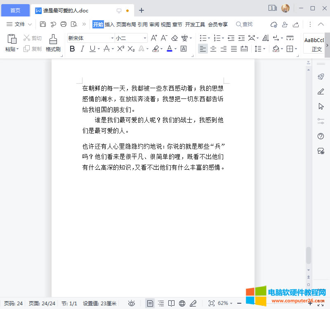Switch to the 插入 ribbon tab

pos(109,24)
